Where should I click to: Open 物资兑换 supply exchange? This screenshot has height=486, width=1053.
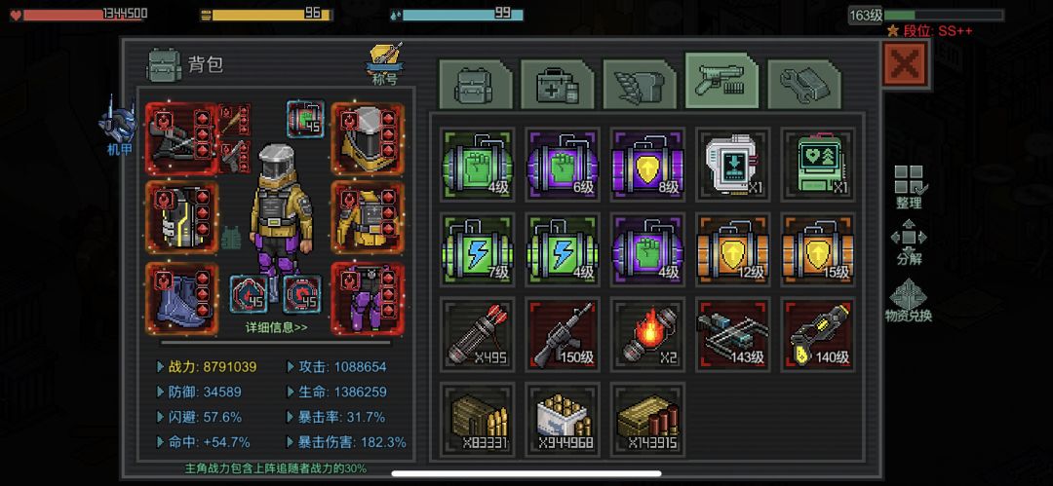point(908,300)
